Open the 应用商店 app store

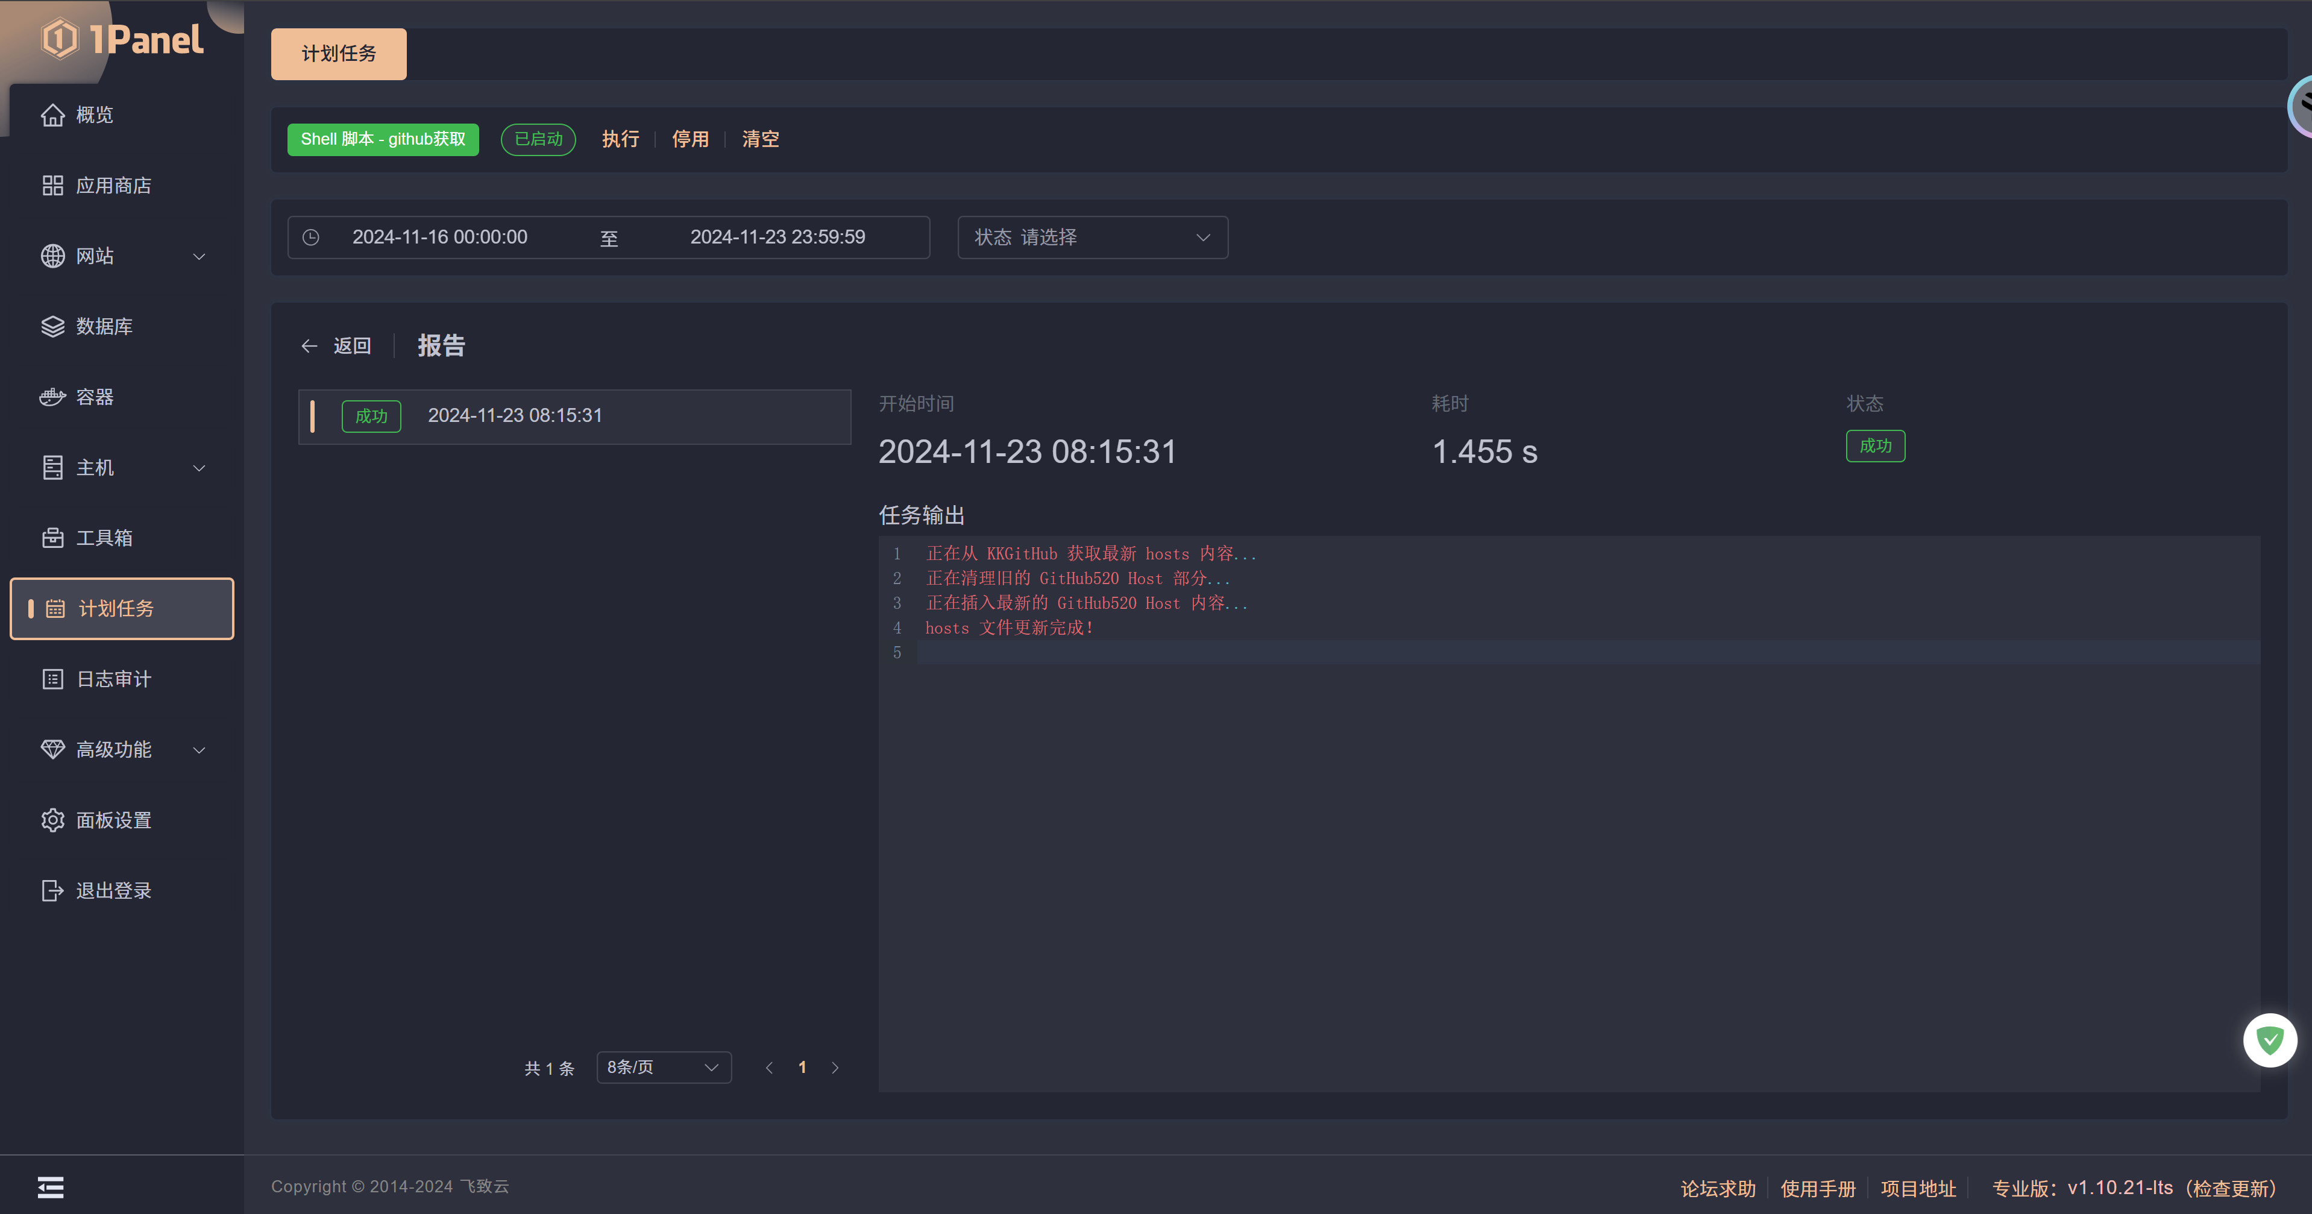[x=115, y=185]
